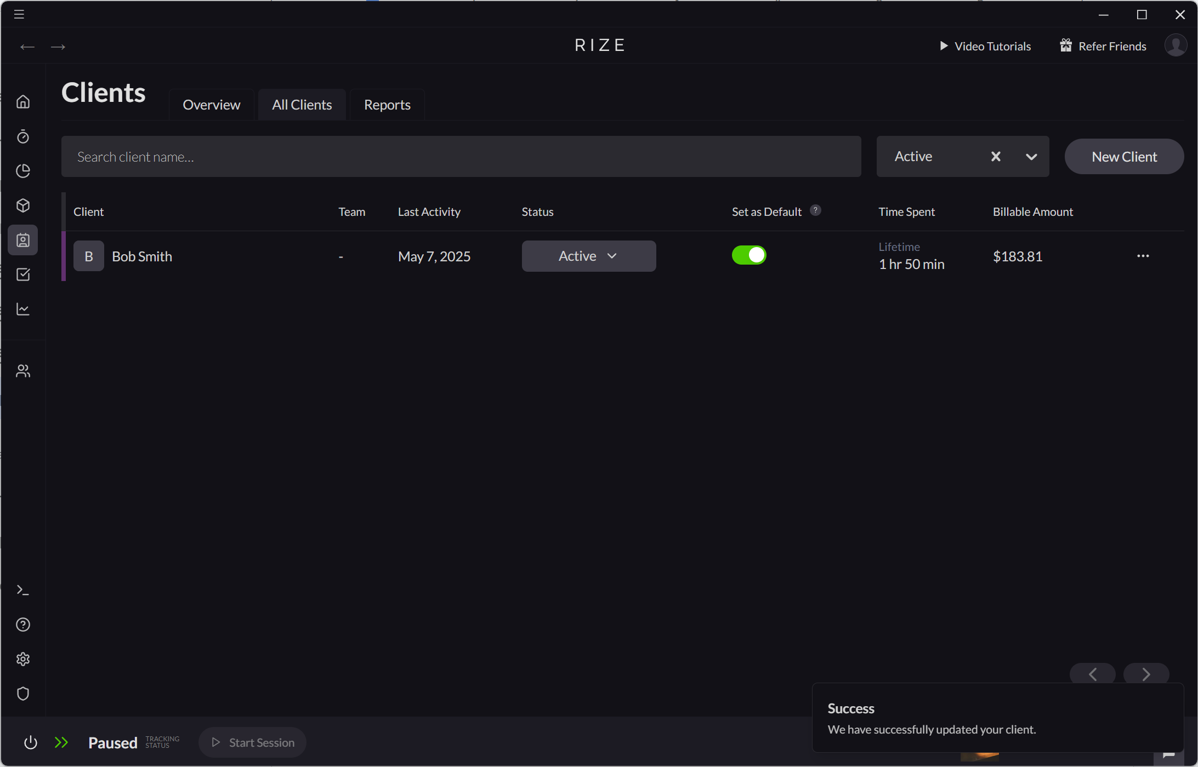The width and height of the screenshot is (1198, 767).
Task: Switch to the Reports tab
Action: click(x=387, y=104)
